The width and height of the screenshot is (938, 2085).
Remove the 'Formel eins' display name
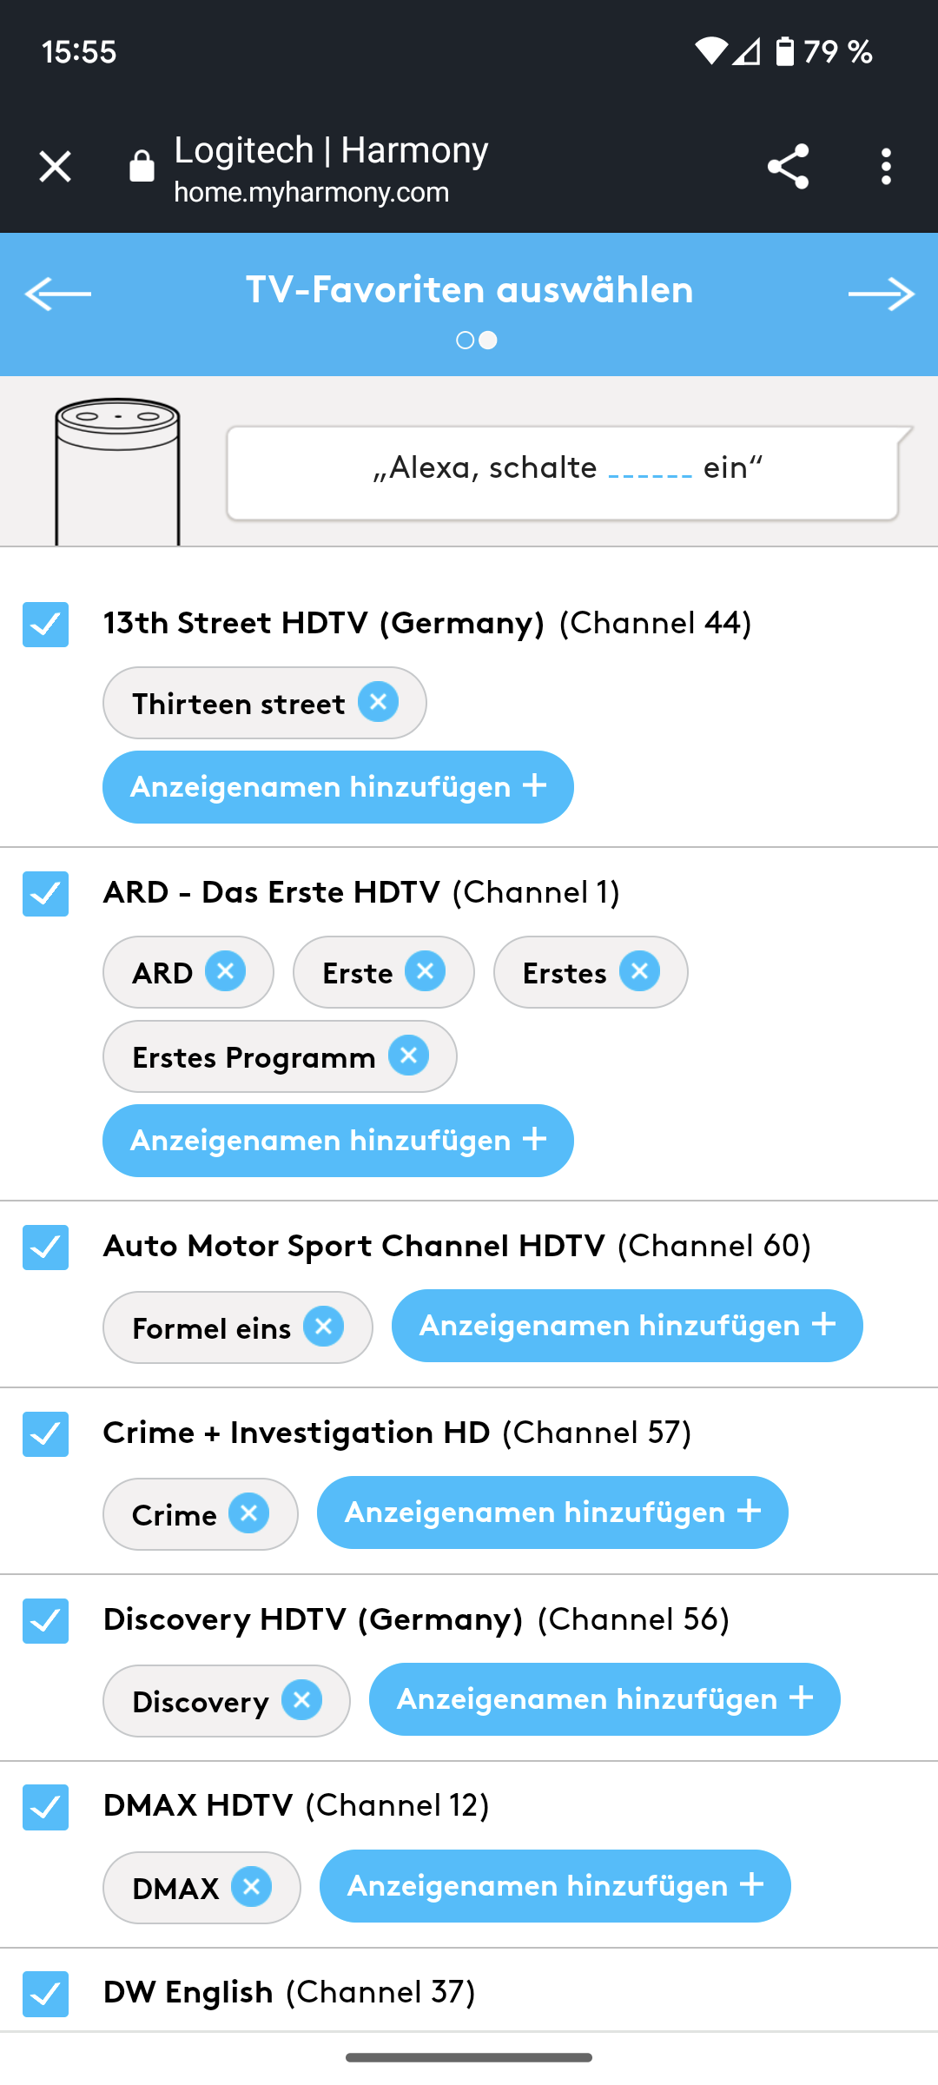323,1327
